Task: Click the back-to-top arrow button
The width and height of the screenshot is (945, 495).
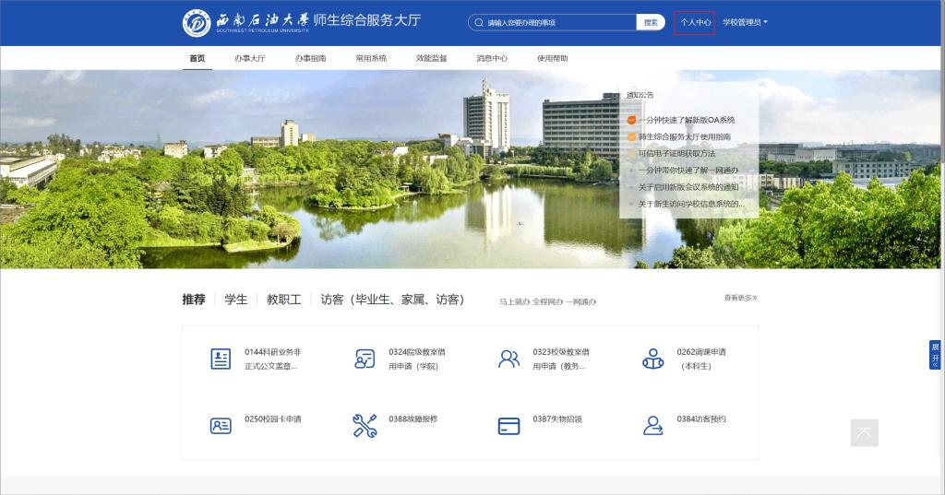Action: [x=864, y=433]
